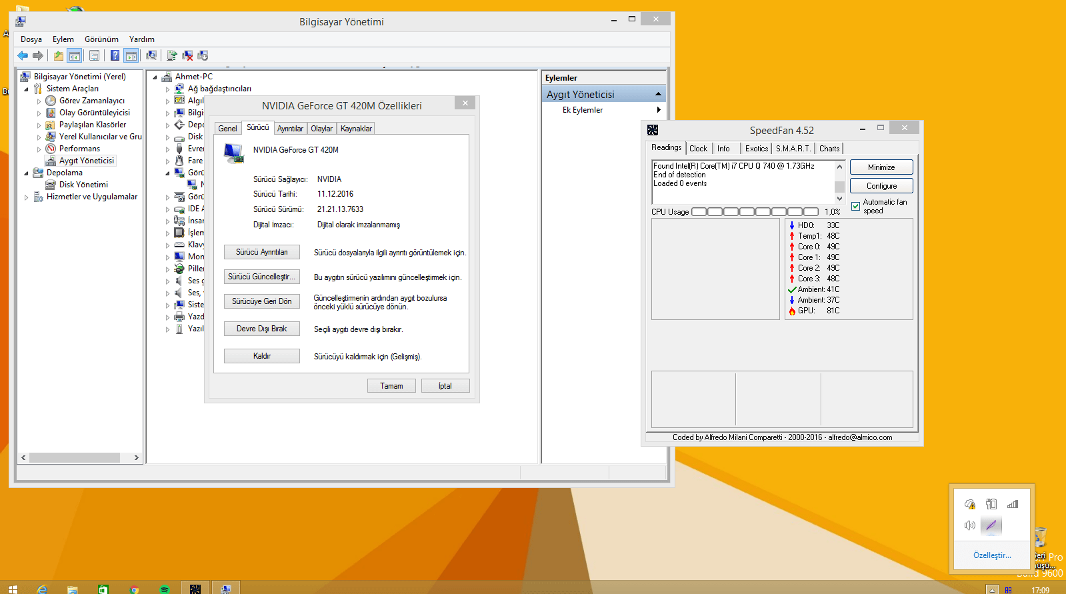Open Windows Start button on taskbar
Screen dimensions: 1066x594
coord(13,589)
